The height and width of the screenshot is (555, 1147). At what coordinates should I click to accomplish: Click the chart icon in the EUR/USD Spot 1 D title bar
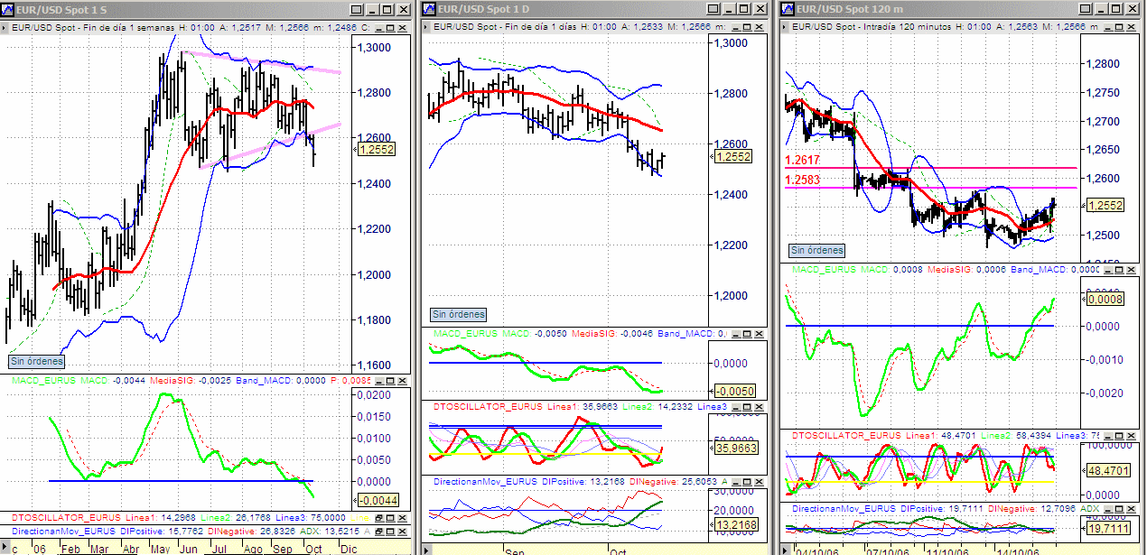[429, 9]
